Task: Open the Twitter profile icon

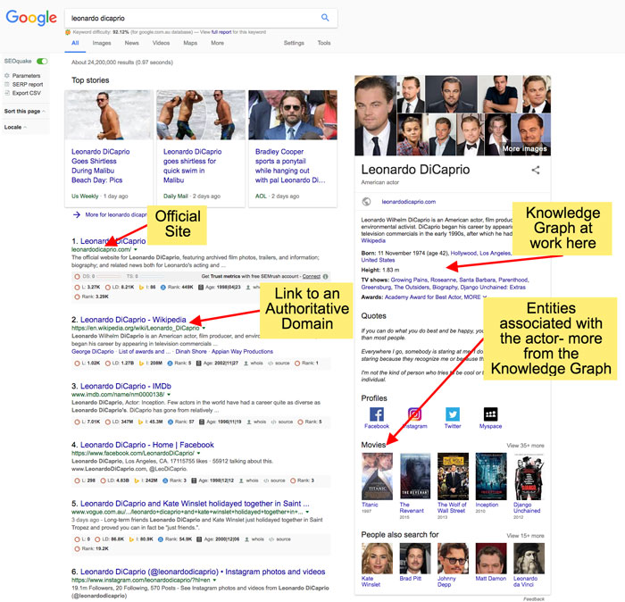Action: coord(453,414)
